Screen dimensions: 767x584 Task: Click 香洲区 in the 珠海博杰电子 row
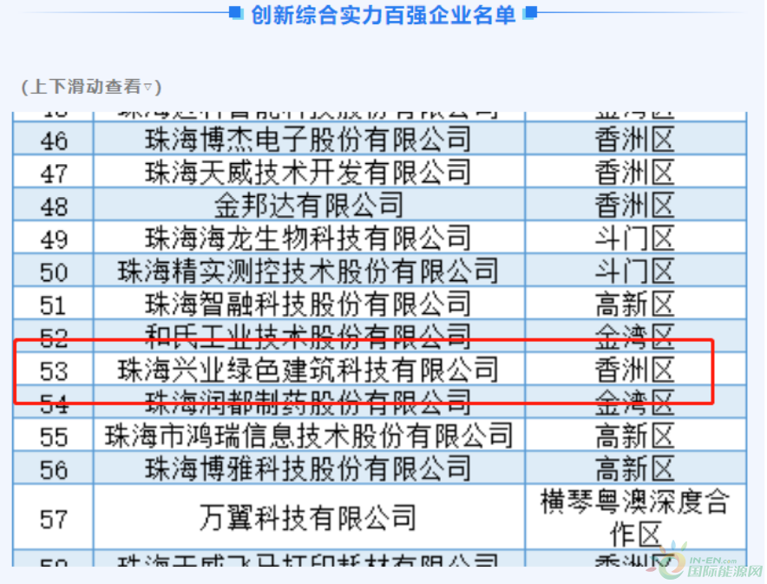click(x=634, y=140)
